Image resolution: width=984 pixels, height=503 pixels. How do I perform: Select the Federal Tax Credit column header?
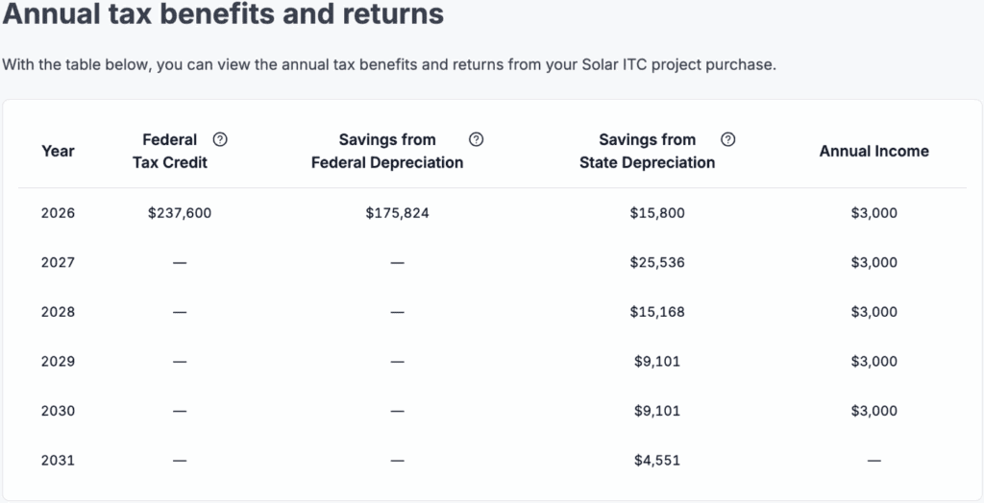pyautogui.click(x=170, y=151)
